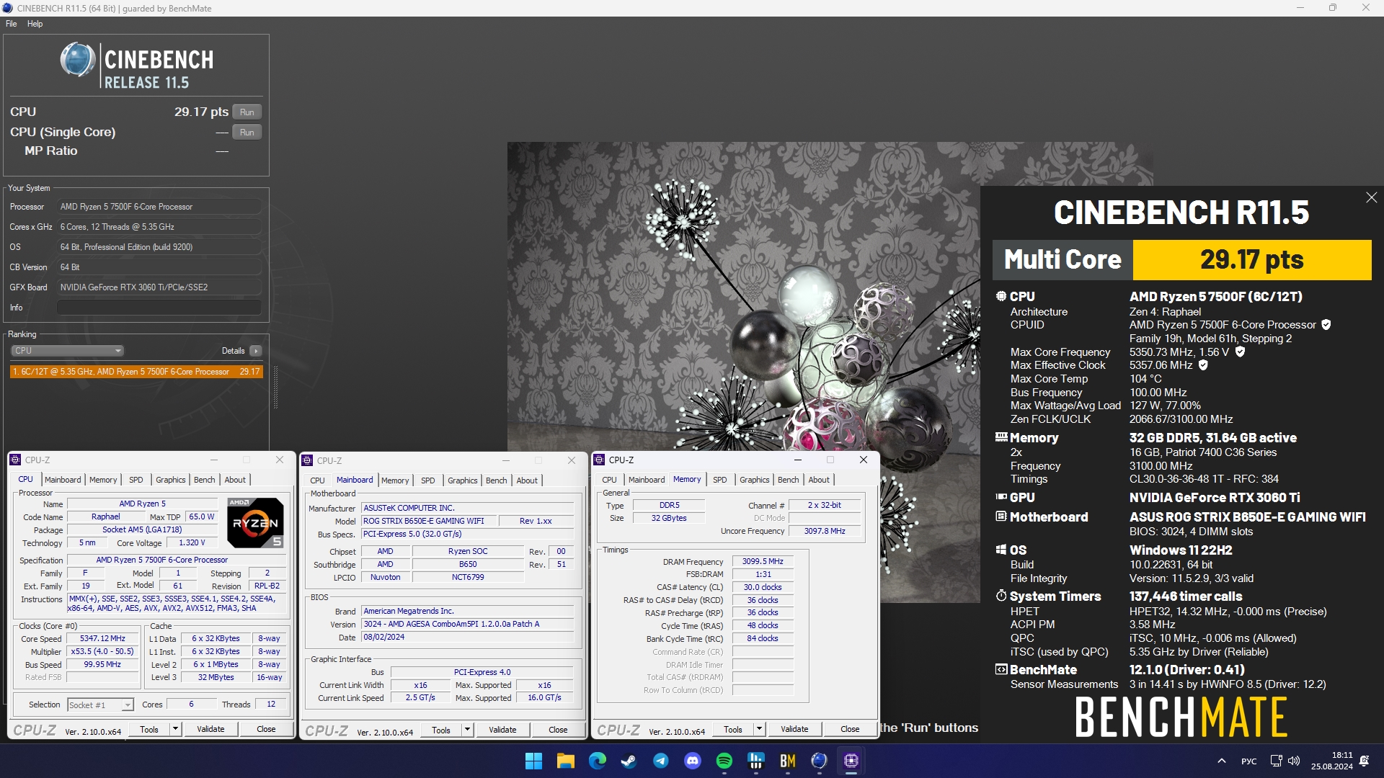The image size is (1384, 778).
Task: Click CPU-Z title icon of first window
Action: (15, 460)
